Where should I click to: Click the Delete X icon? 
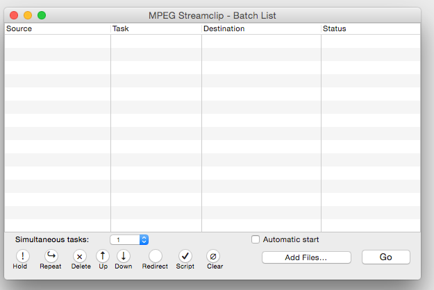pyautogui.click(x=79, y=256)
